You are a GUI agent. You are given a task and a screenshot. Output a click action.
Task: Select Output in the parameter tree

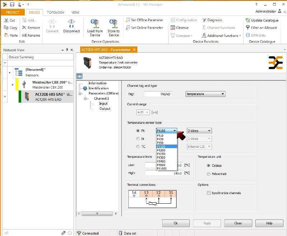click(105, 109)
